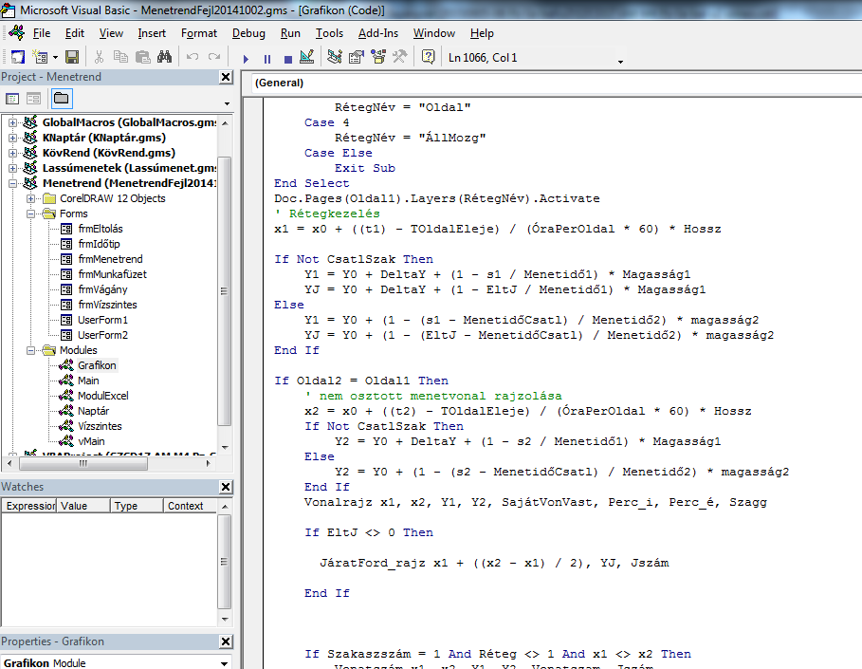Image resolution: width=862 pixels, height=669 pixels.
Task: Open Find with the binoculars icon
Action: click(164, 57)
